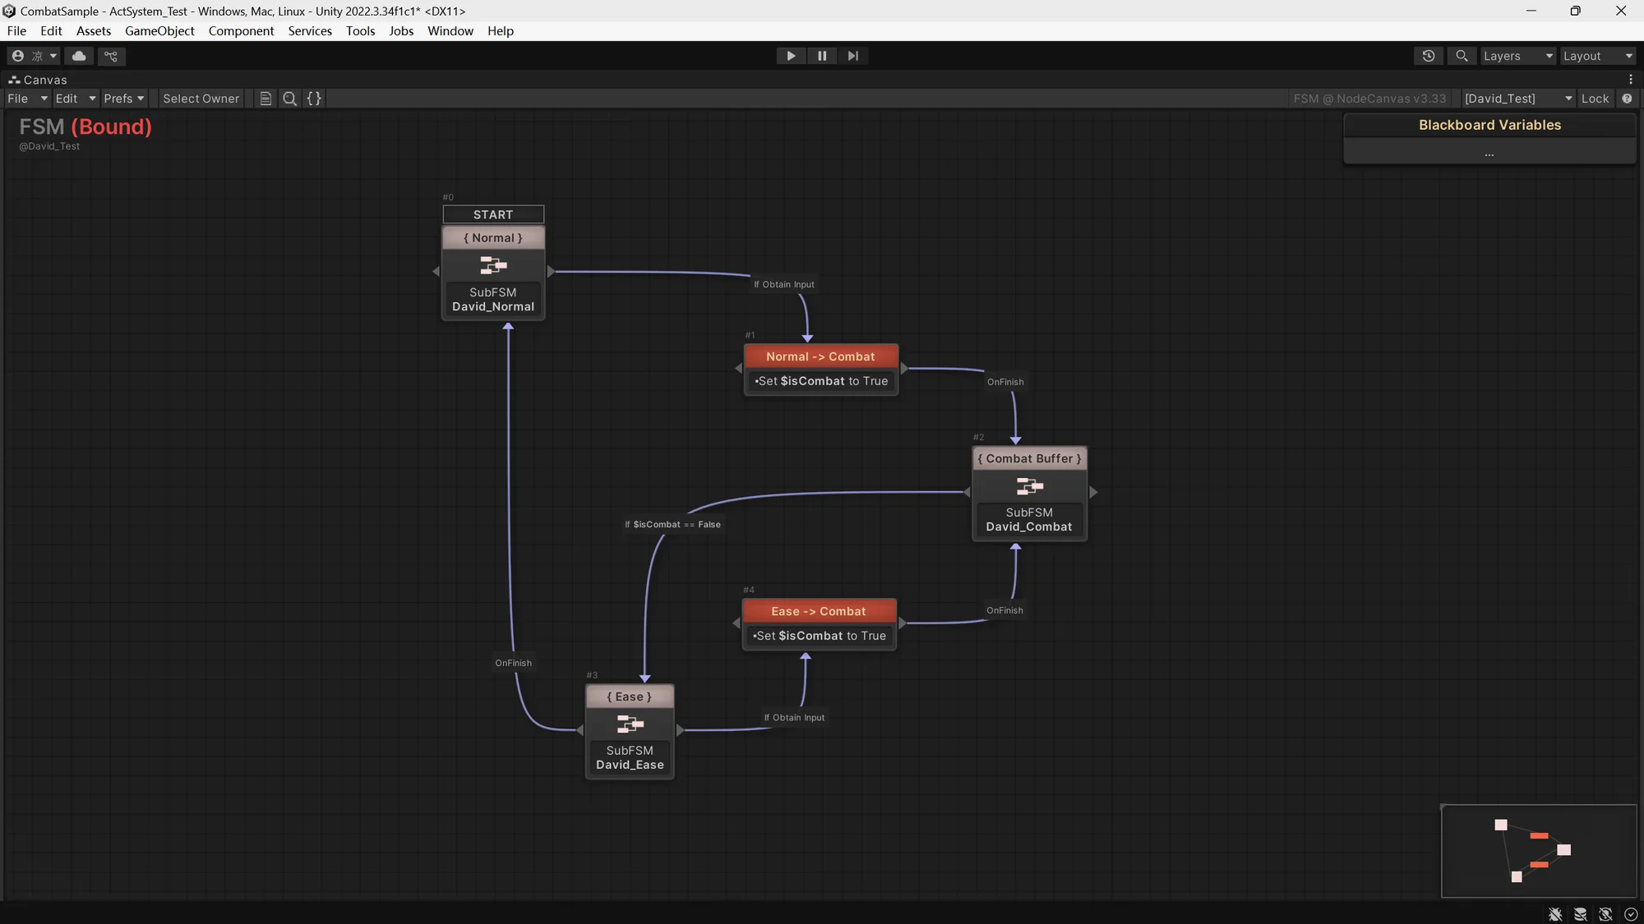Open canvas graph search magnifier
1644x924 pixels.
click(289, 99)
